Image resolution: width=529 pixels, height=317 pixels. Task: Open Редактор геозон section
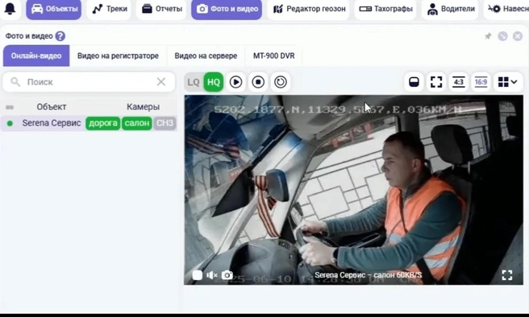coord(309,9)
